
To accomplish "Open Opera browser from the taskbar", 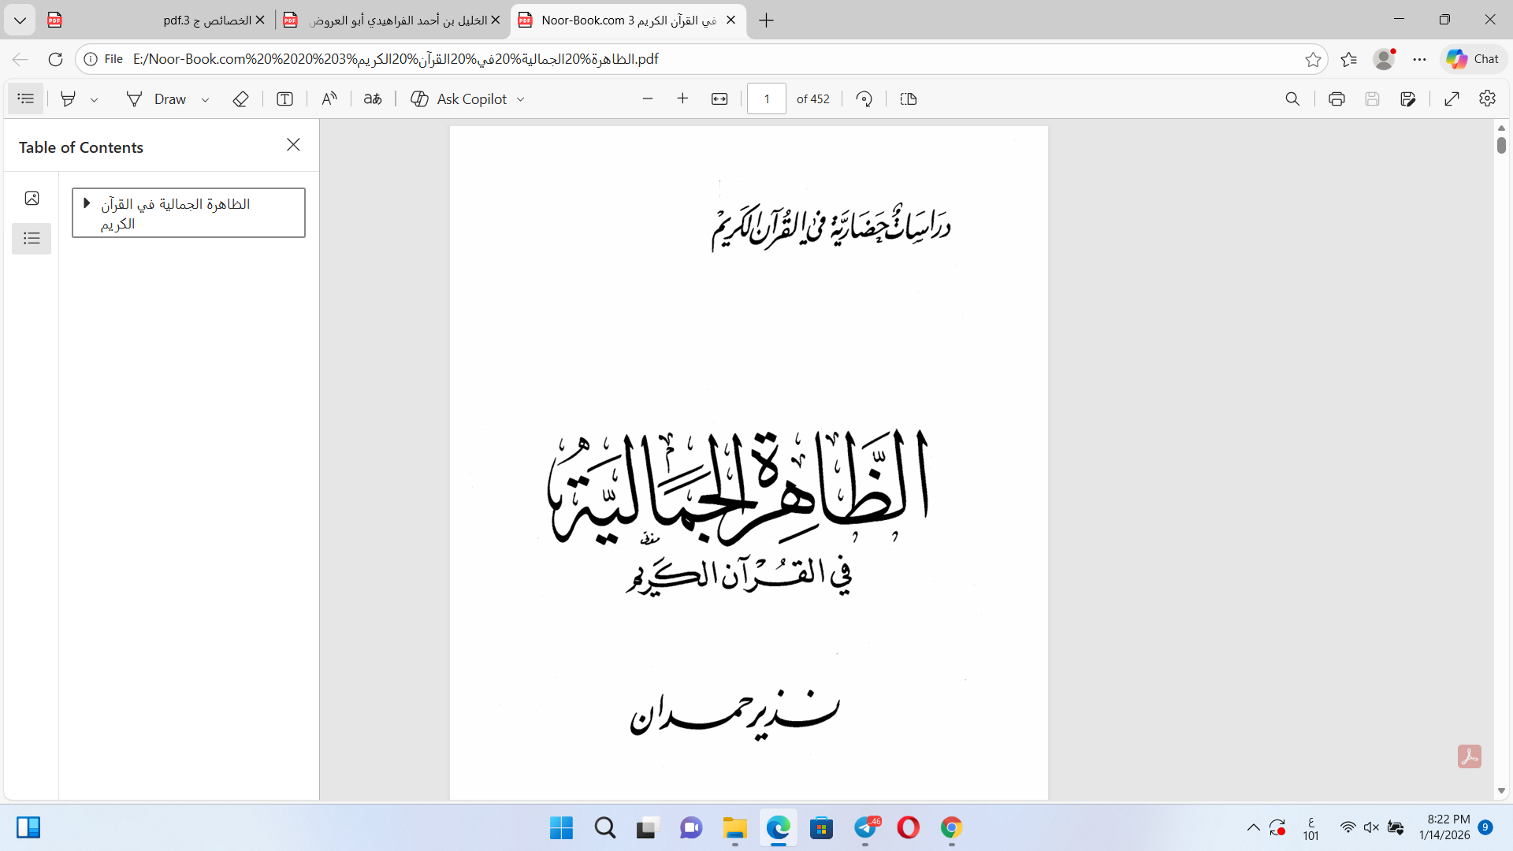I will [x=908, y=827].
